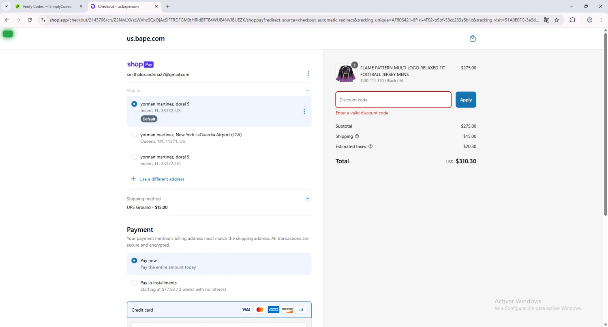This screenshot has width=608, height=327.
Task: Click the green extension badge
Action: (8, 34)
